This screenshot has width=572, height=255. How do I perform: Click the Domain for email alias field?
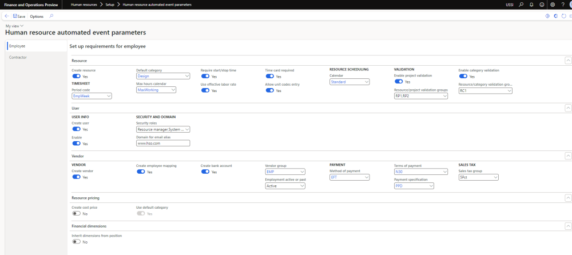click(163, 143)
